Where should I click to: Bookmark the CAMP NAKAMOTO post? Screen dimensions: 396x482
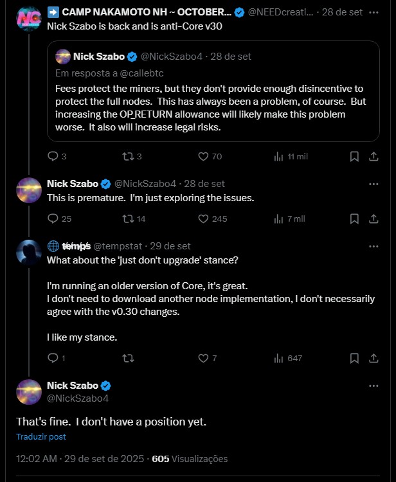(354, 156)
